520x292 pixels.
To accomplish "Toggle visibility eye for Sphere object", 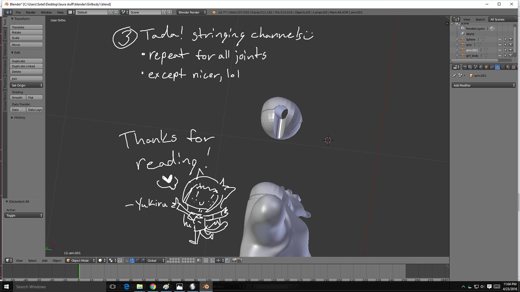I will [x=500, y=39].
